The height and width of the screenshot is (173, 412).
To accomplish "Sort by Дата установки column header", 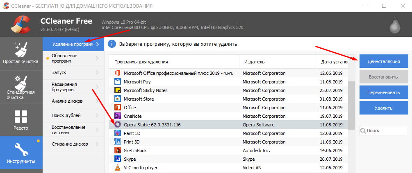I will [332, 62].
